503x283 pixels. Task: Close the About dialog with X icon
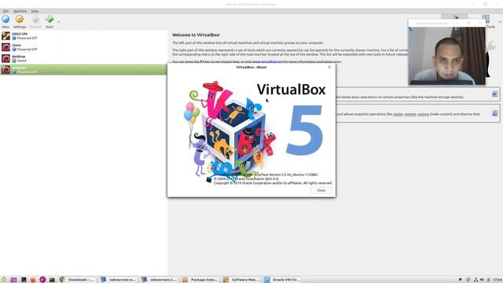coord(329,67)
